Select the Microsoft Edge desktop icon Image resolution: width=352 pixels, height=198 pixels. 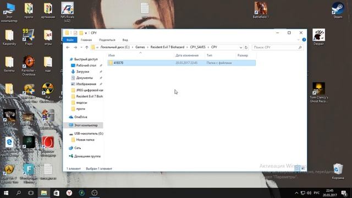click(9, 146)
